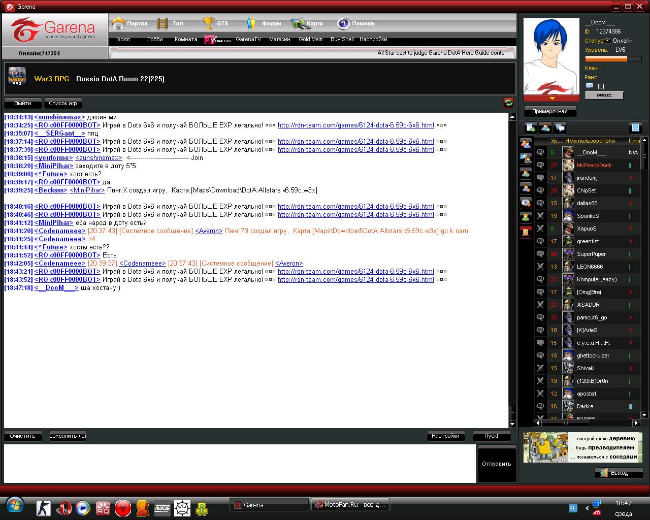Open the Настройки tab in top bar

(373, 39)
